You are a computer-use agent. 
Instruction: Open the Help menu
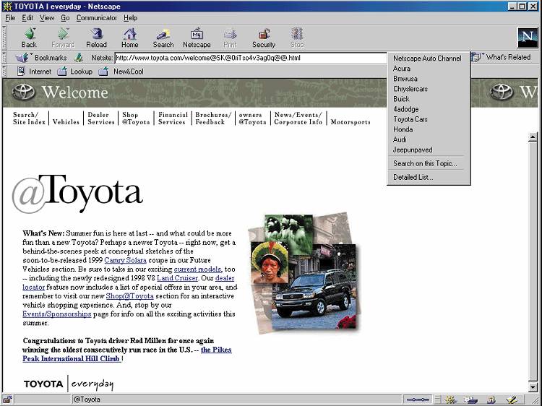(130, 18)
